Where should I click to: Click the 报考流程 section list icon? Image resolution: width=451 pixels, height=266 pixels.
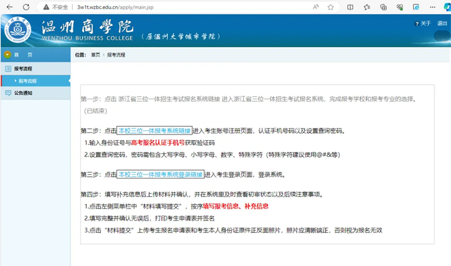pyautogui.click(x=8, y=69)
